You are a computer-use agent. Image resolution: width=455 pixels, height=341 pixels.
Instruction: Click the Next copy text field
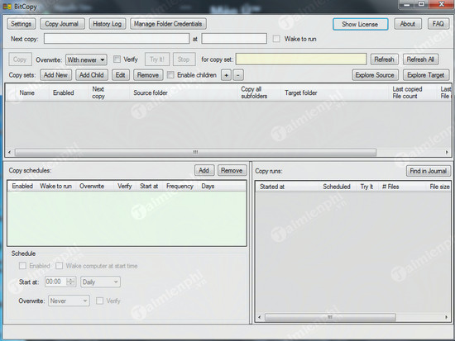tap(117, 39)
